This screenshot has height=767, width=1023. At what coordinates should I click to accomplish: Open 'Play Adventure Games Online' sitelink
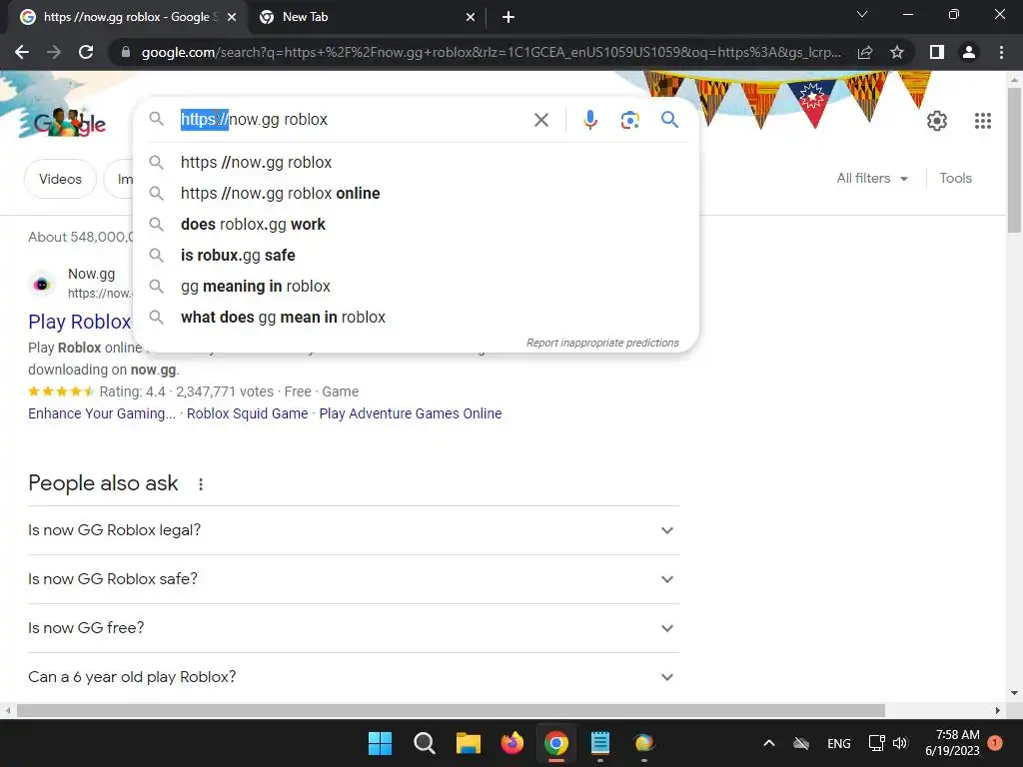click(x=411, y=413)
